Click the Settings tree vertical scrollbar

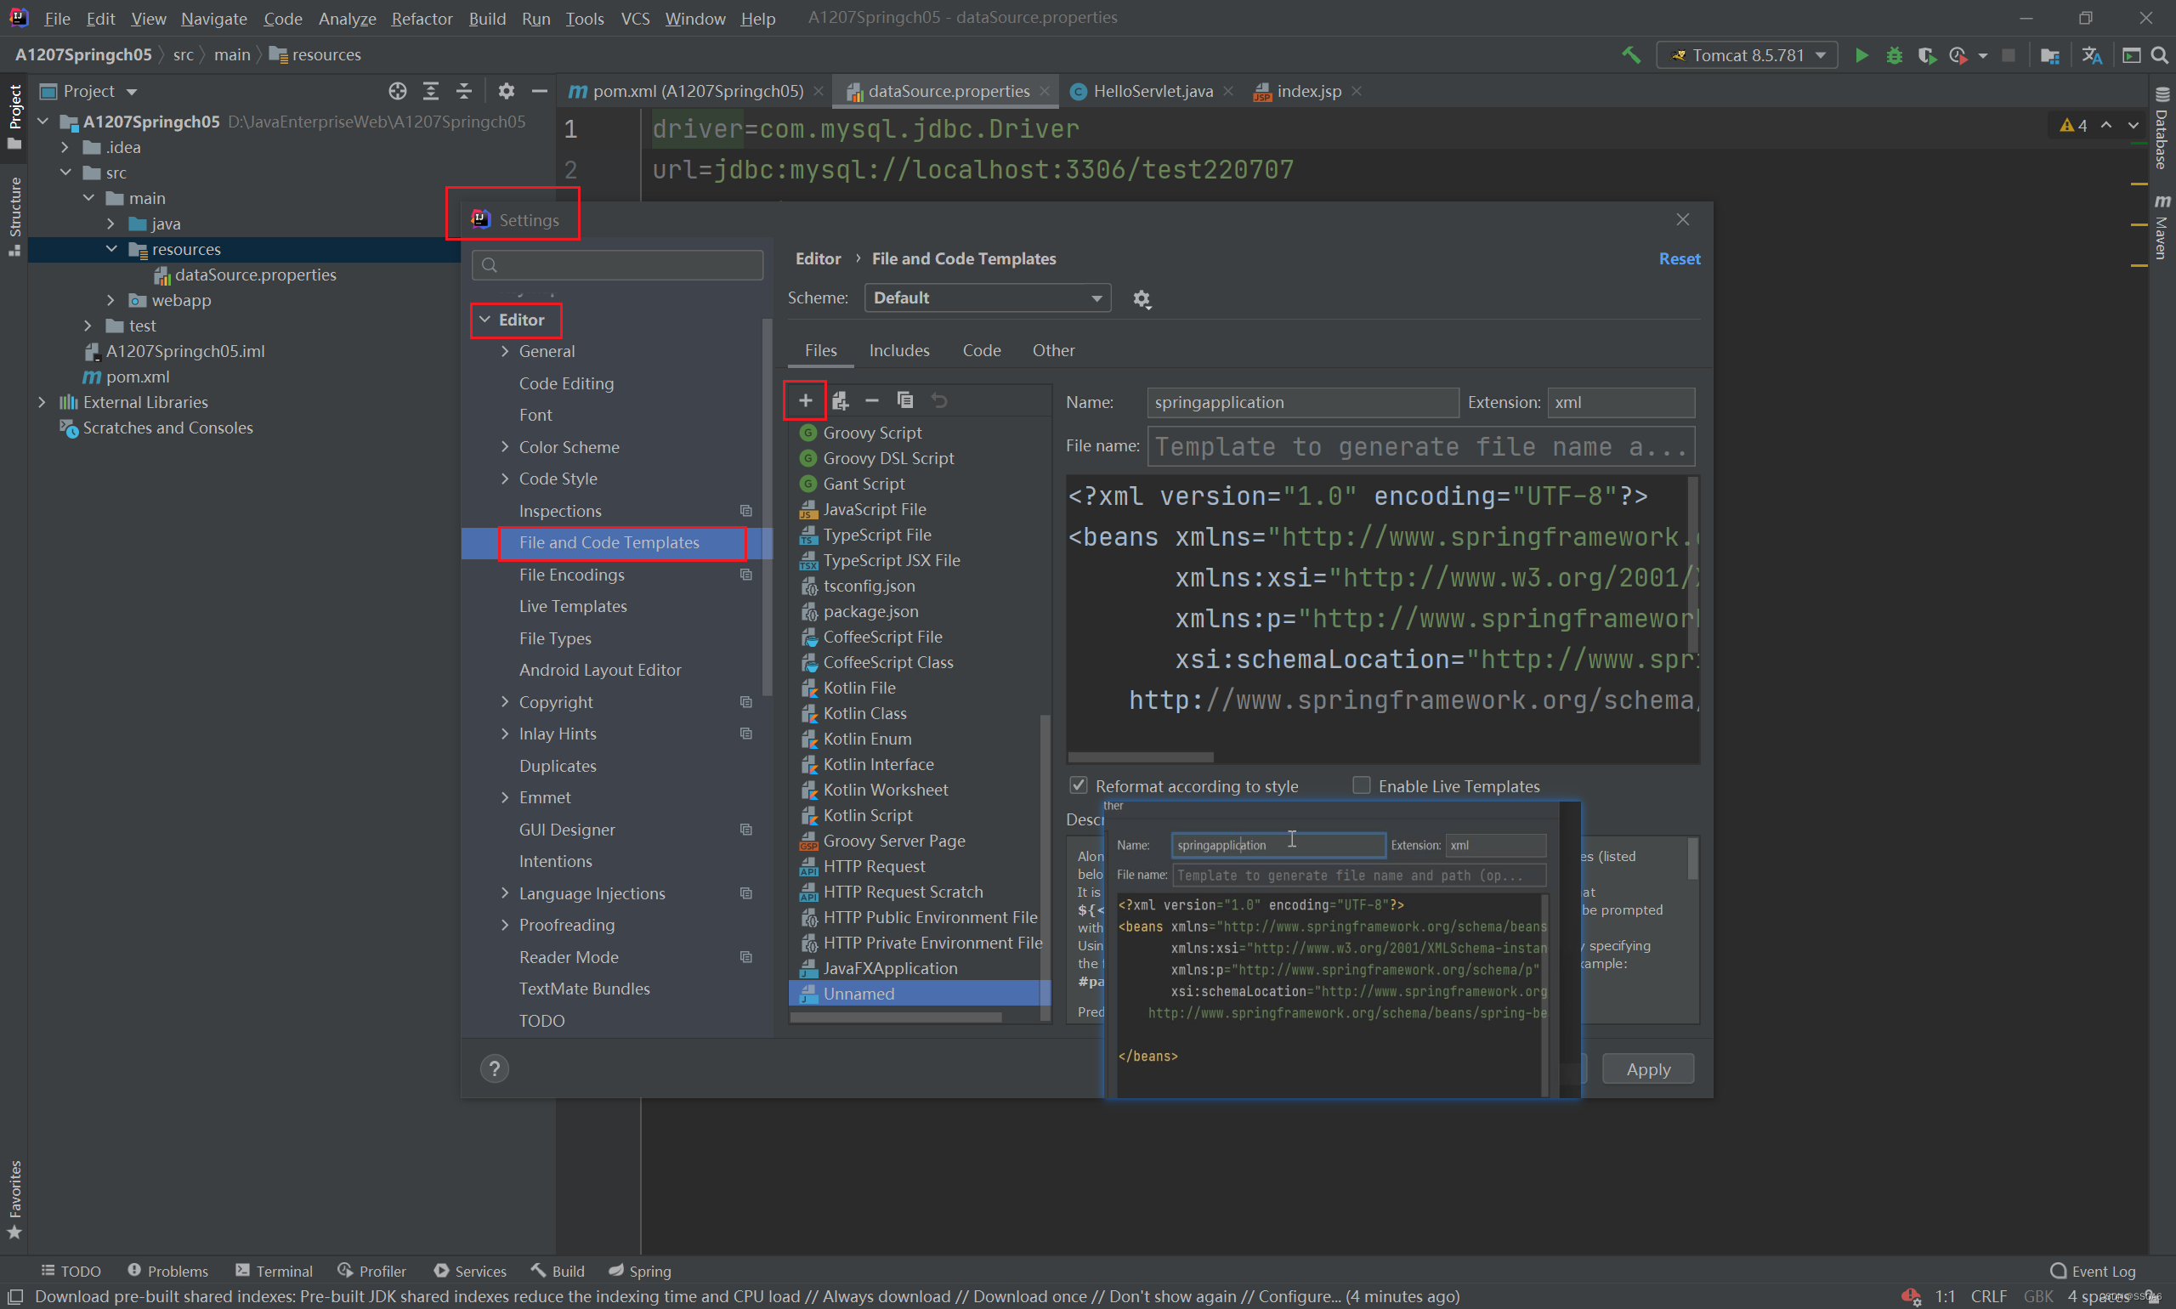767,507
